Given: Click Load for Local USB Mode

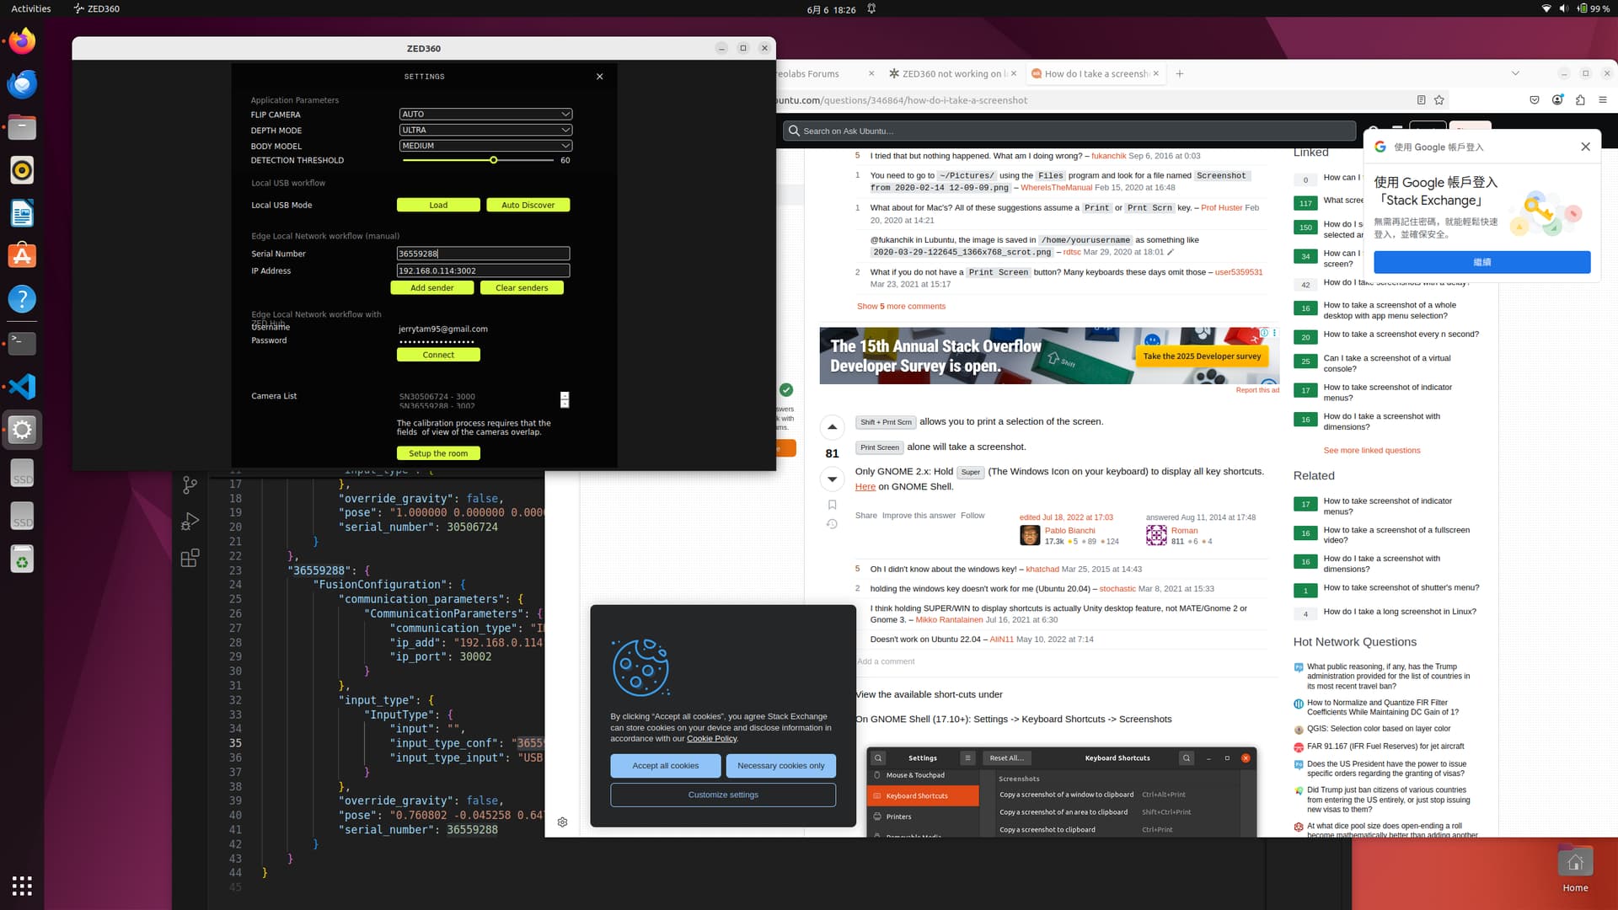Looking at the screenshot, I should click(x=438, y=205).
